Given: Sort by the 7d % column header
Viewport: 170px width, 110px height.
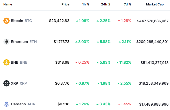Looking at the screenshot, I should point(127,4).
